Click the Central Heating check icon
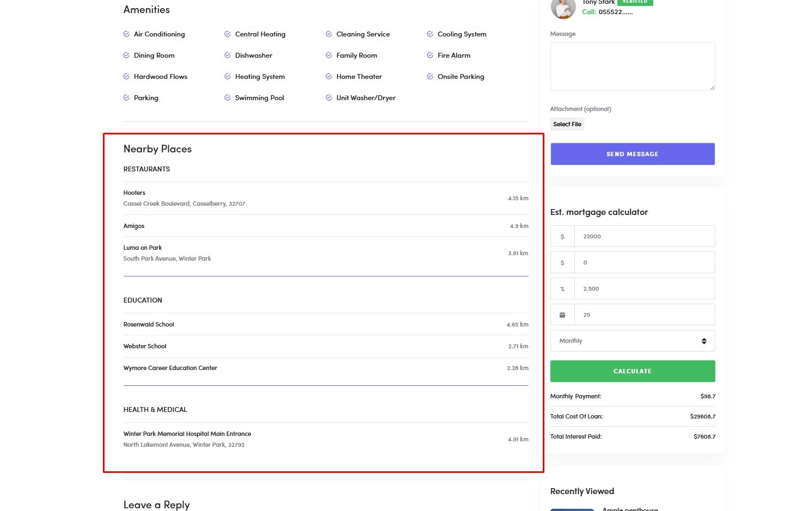The height and width of the screenshot is (511, 791). click(x=228, y=34)
